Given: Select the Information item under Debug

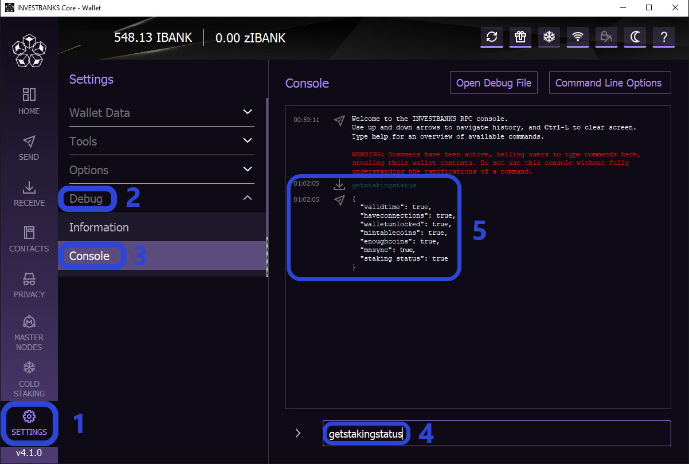Looking at the screenshot, I should (162, 227).
